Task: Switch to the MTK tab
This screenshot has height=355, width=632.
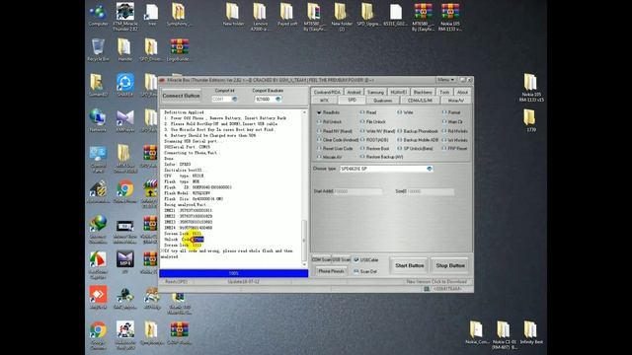Action: point(324,101)
